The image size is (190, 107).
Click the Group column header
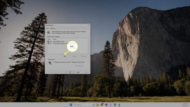point(54,39)
